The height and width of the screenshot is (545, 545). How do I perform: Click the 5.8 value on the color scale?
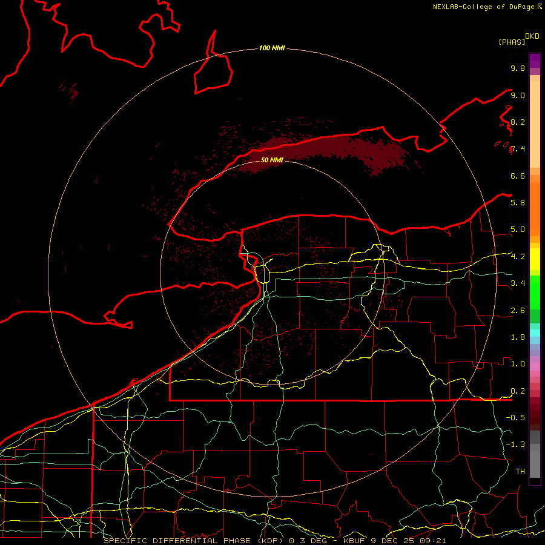pos(518,202)
